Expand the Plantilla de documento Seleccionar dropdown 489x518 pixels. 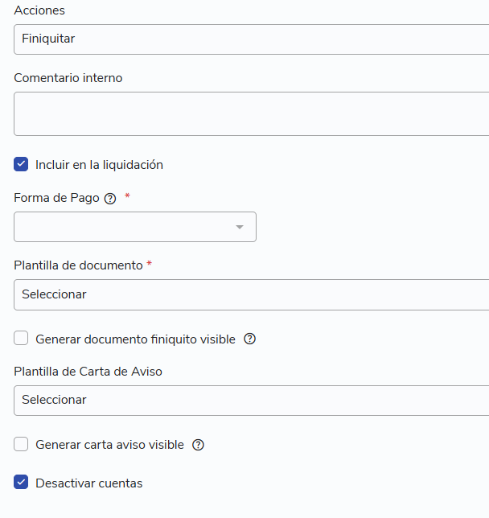(252, 294)
